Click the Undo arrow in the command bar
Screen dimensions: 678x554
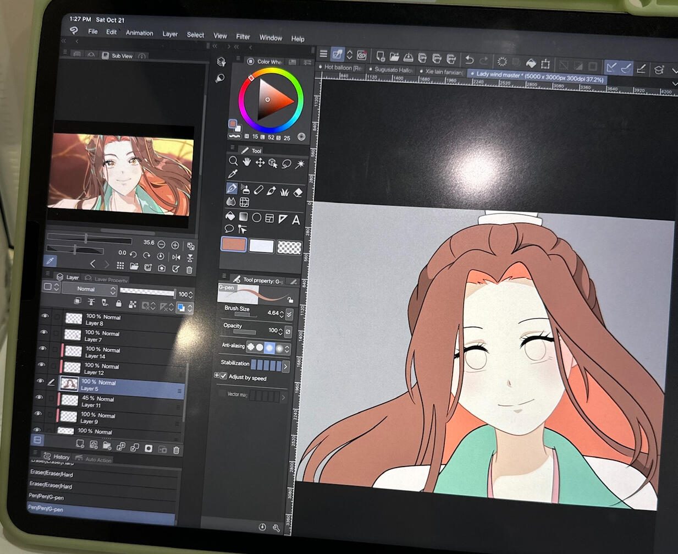tap(469, 60)
